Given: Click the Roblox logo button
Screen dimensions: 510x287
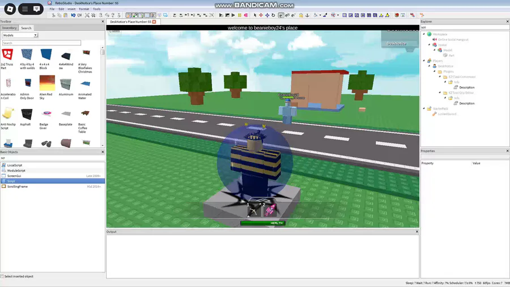Looking at the screenshot, I should click(x=10, y=9).
